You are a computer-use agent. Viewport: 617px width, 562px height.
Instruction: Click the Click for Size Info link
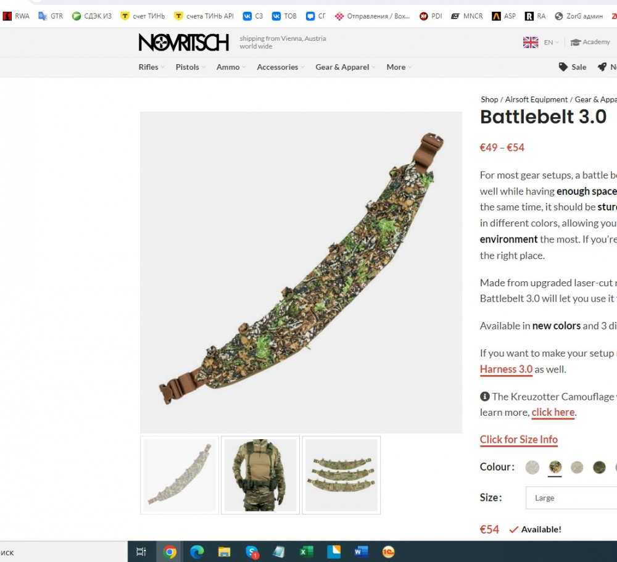(519, 440)
